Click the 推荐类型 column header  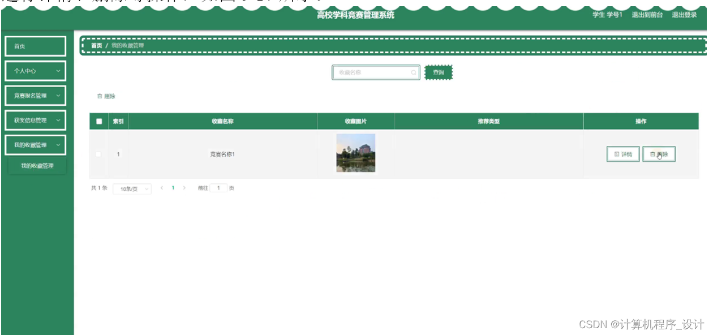point(488,121)
